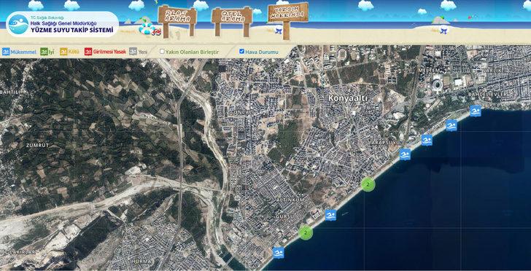Viewport: 531px width, 271px height.
Task: Select the blue swim marker beside Gürsu
Action: point(330,215)
